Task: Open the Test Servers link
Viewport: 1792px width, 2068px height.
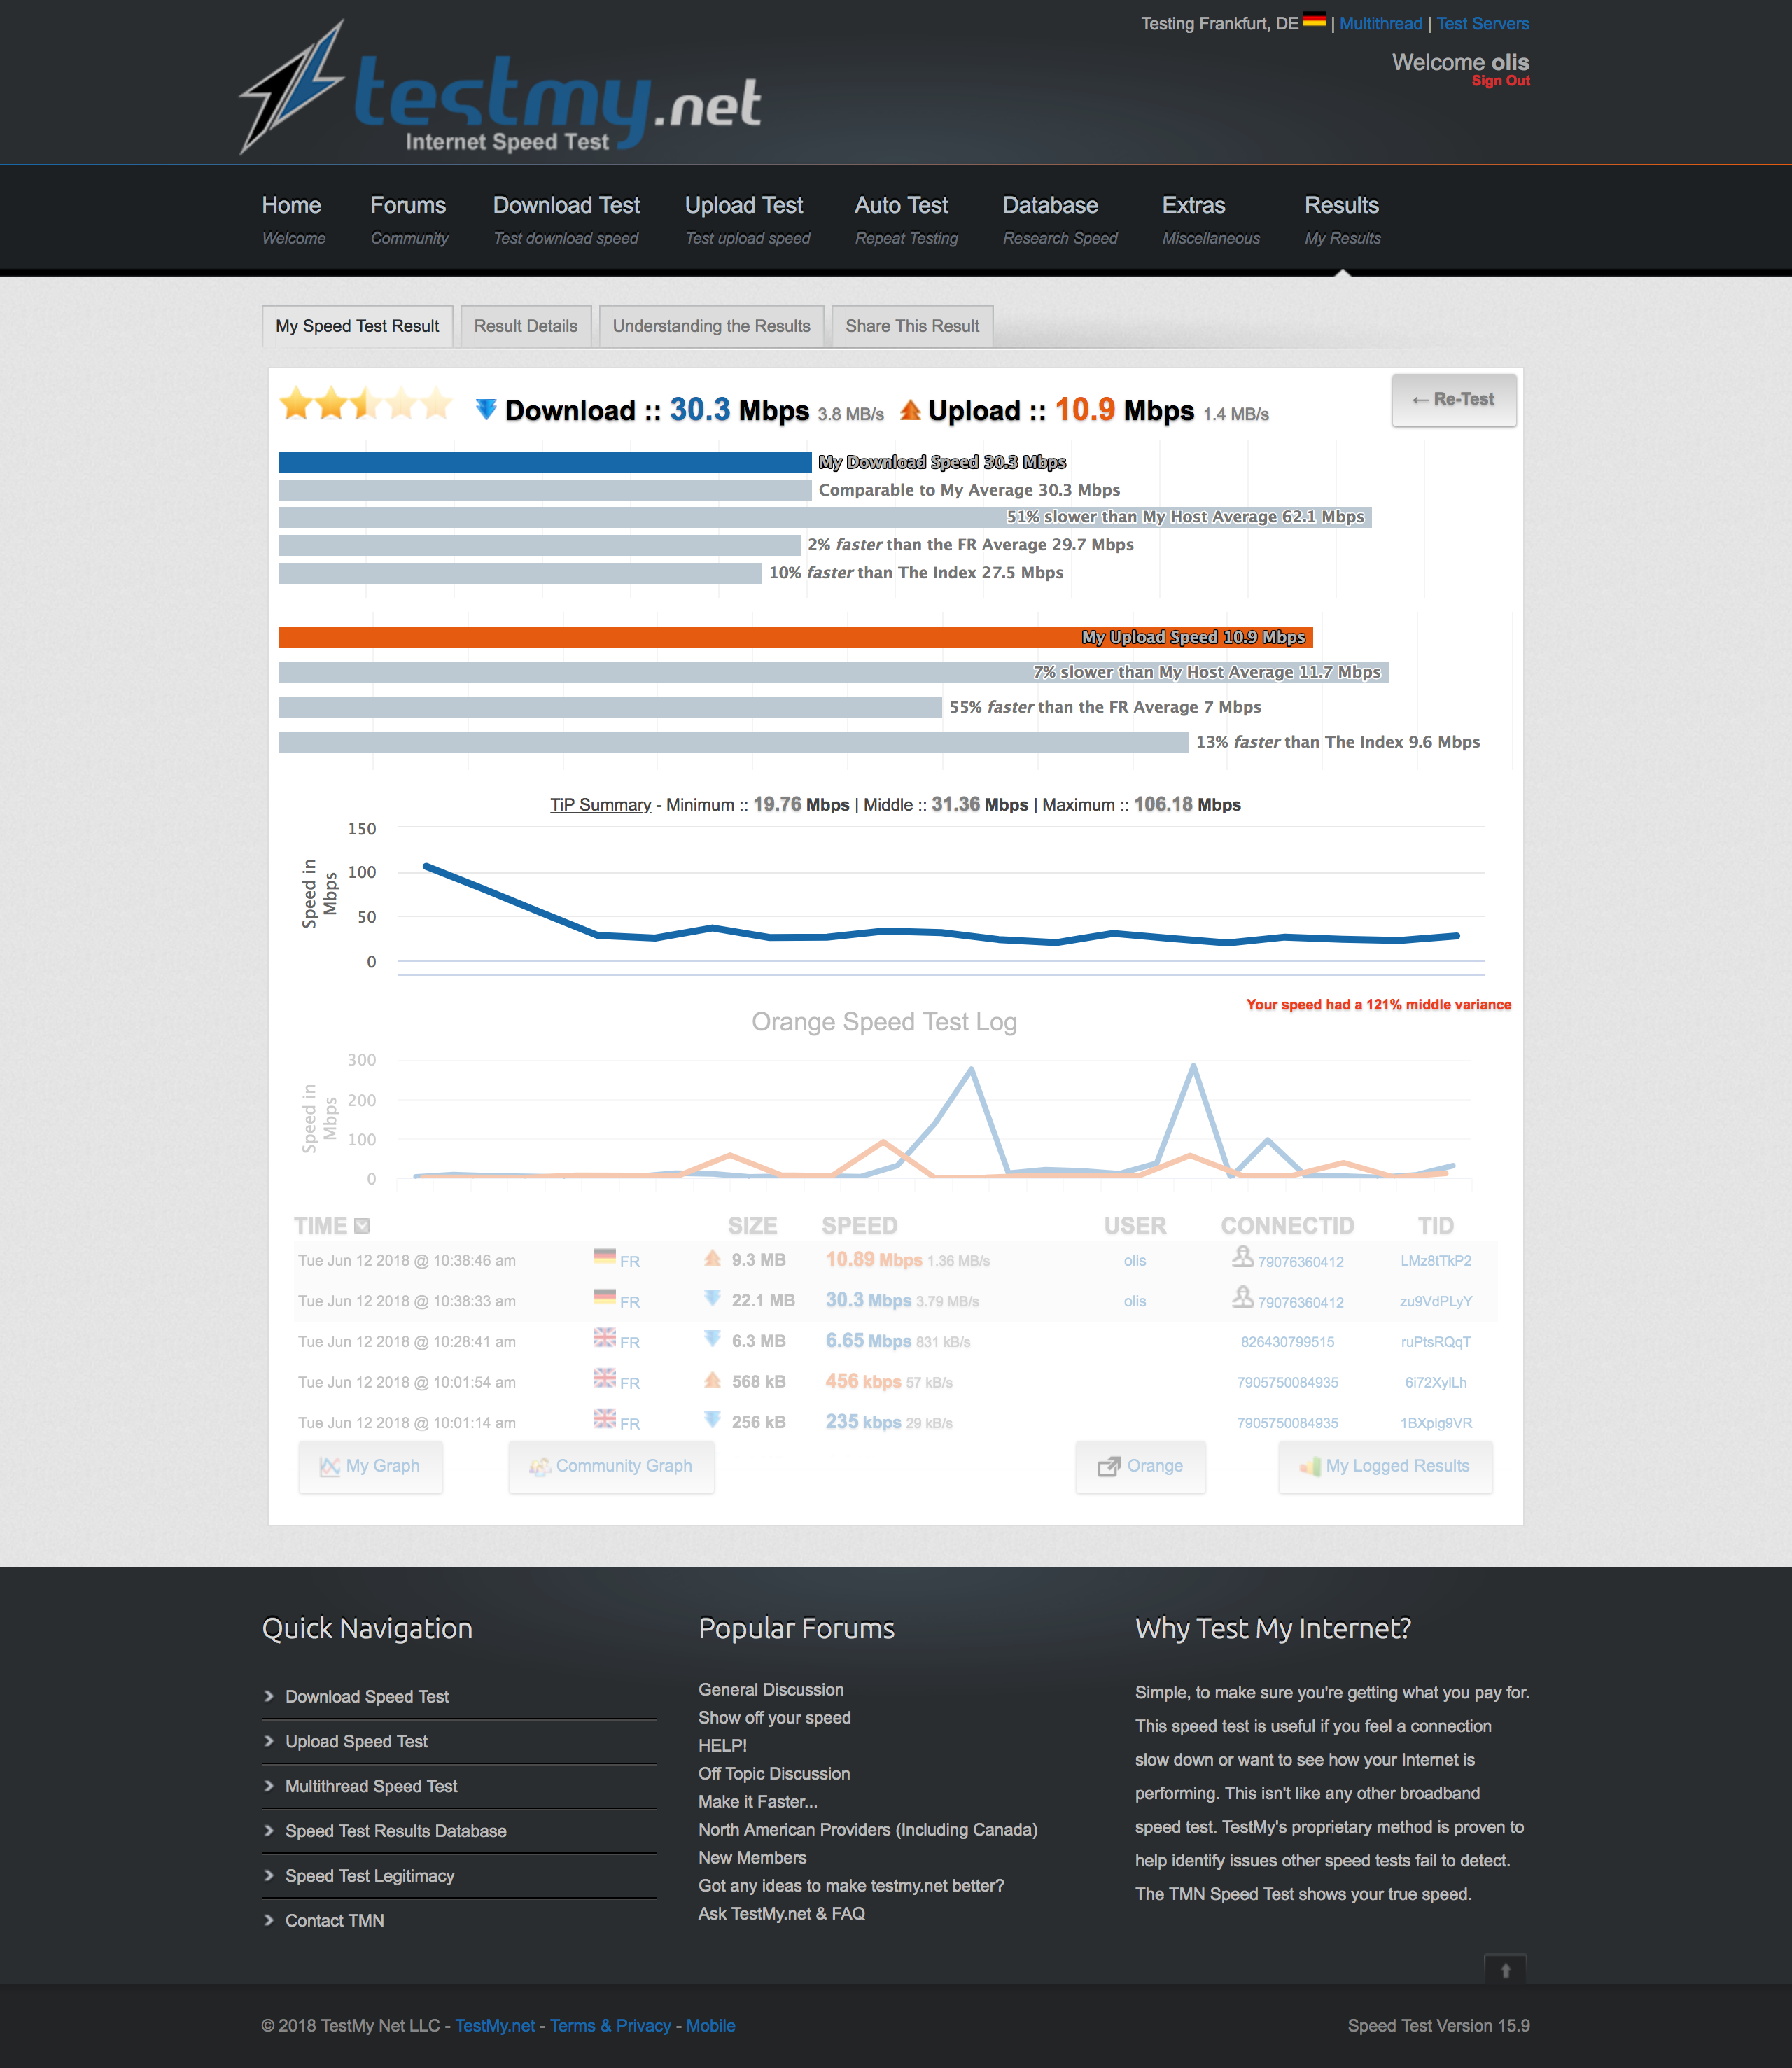Action: click(1483, 23)
